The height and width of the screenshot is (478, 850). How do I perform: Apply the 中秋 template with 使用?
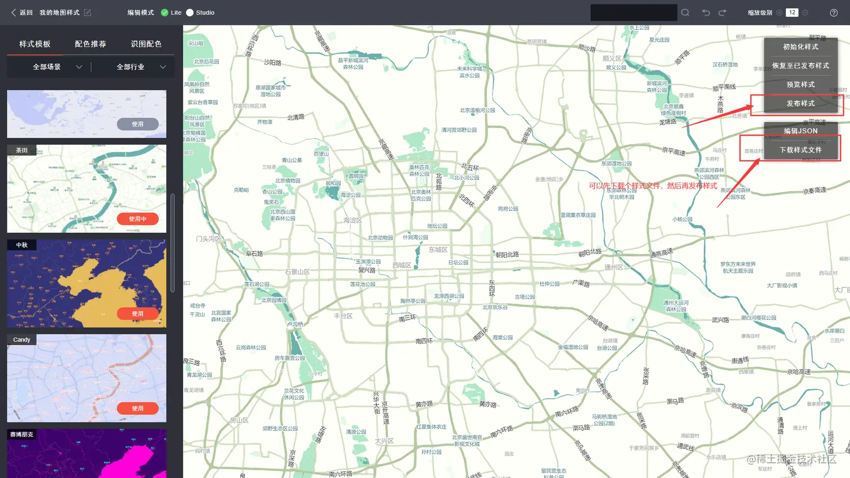[138, 313]
